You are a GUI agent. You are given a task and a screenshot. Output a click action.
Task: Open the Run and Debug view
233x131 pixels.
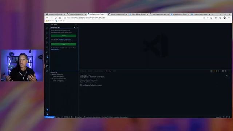pos(47,43)
